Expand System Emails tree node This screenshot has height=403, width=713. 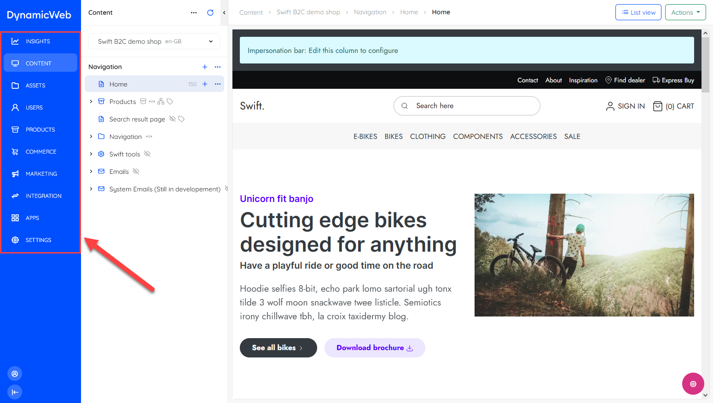pyautogui.click(x=91, y=189)
